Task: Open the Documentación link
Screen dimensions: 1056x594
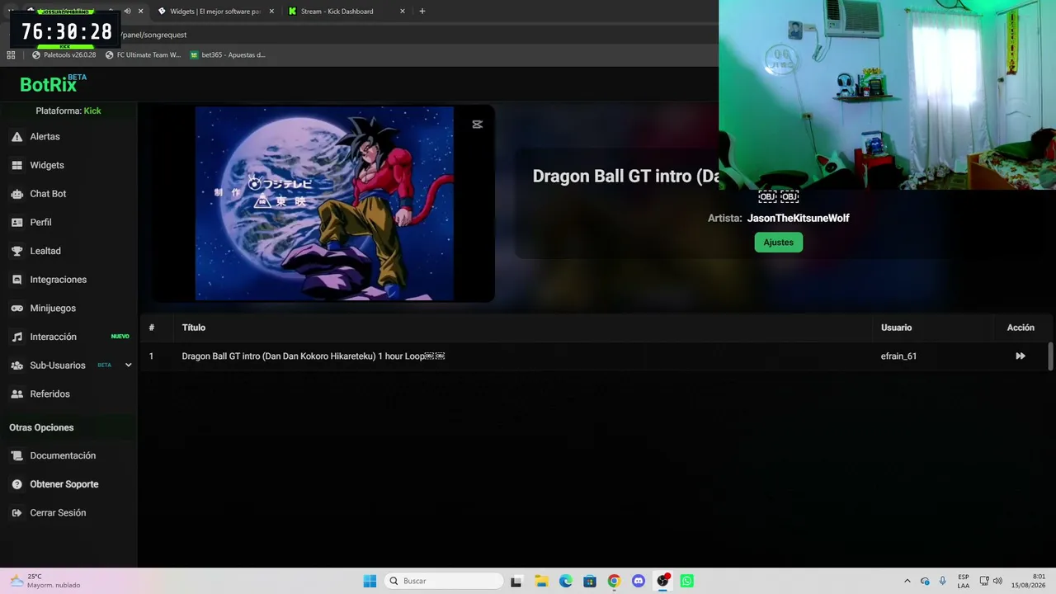Action: click(63, 455)
